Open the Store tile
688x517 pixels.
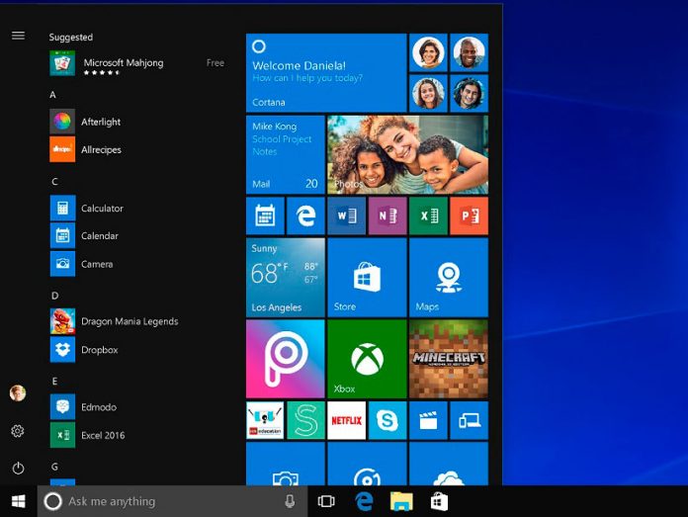coord(367,278)
